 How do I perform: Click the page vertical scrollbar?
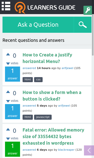click(x=93, y=35)
